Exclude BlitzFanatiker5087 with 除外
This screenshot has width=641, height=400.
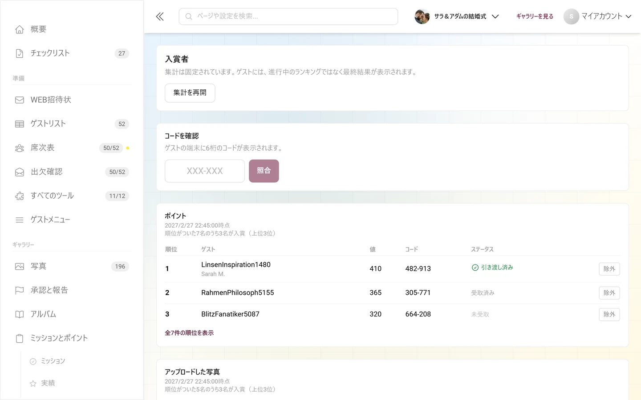(x=609, y=315)
